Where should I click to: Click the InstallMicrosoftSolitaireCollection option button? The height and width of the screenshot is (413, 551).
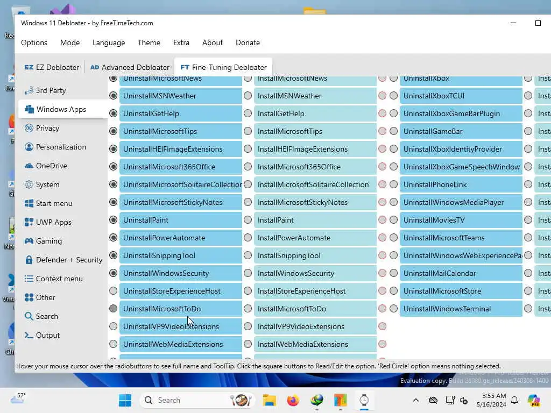[315, 184]
